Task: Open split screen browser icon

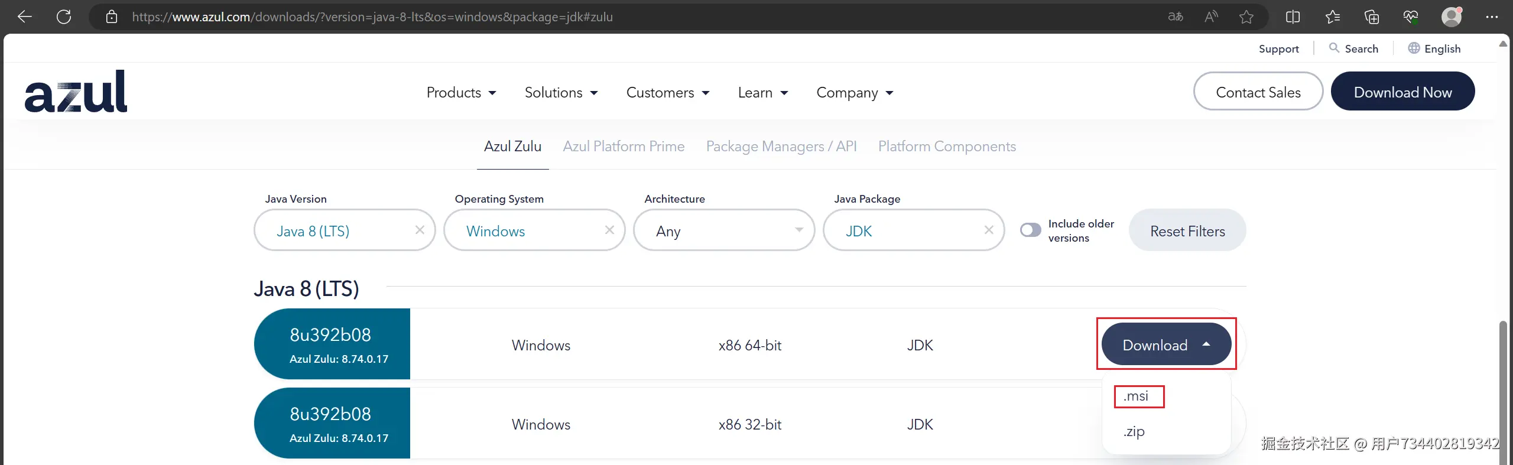Action: click(1293, 17)
